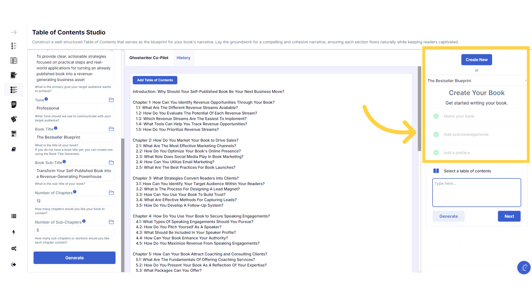Click the logout icon in sidebar
Screen dimensions: 532x299
[14, 264]
